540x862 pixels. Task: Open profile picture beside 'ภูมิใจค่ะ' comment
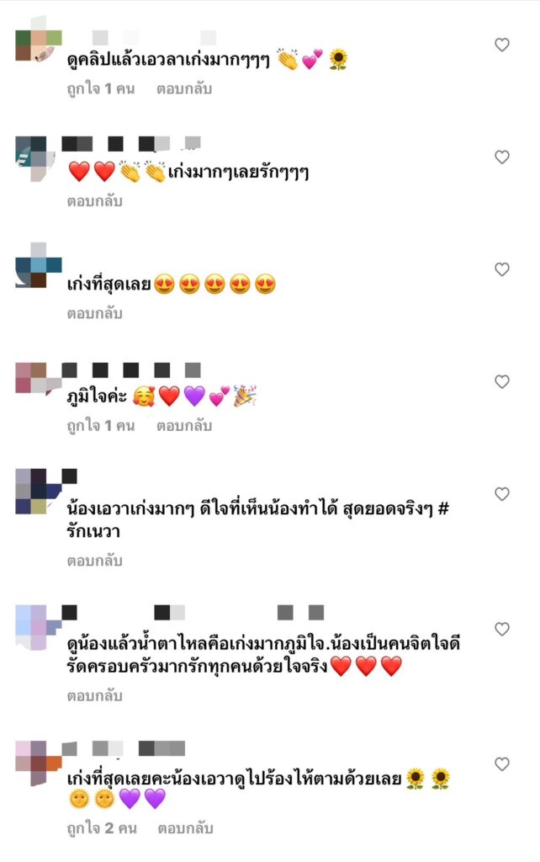[38, 378]
